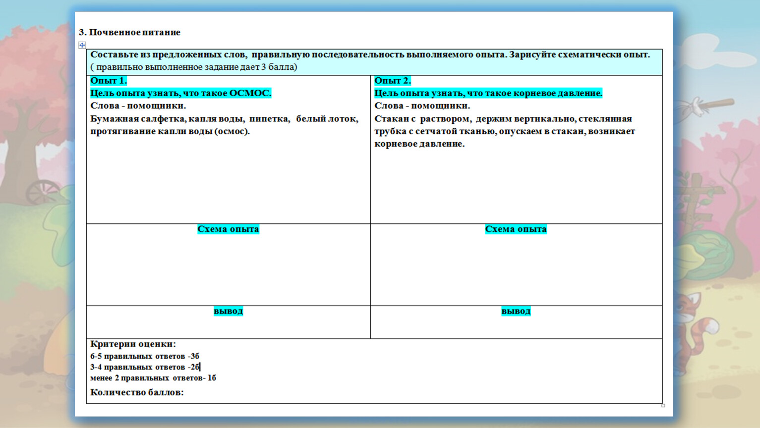Click the "Бумажная салфетка, капля воды" helper words
Screen dimensions: 760x428
[x=224, y=119]
